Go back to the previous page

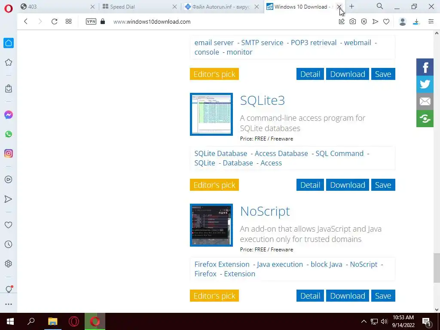coord(26,21)
